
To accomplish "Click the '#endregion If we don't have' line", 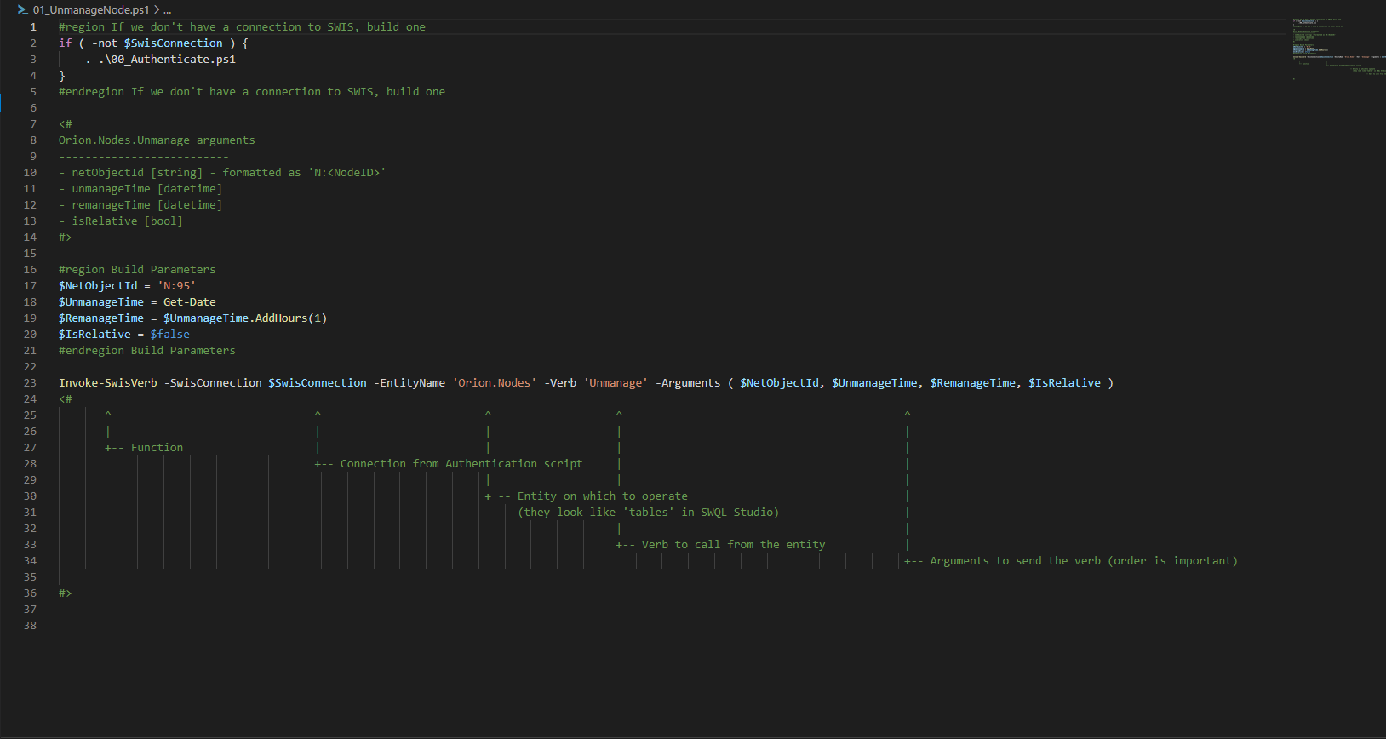I will click(x=252, y=91).
